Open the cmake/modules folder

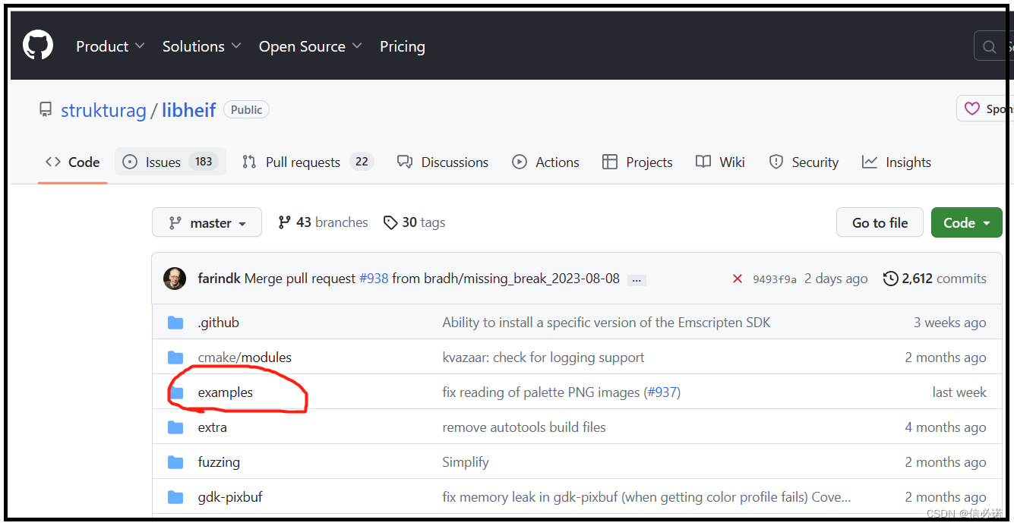pyautogui.click(x=245, y=357)
